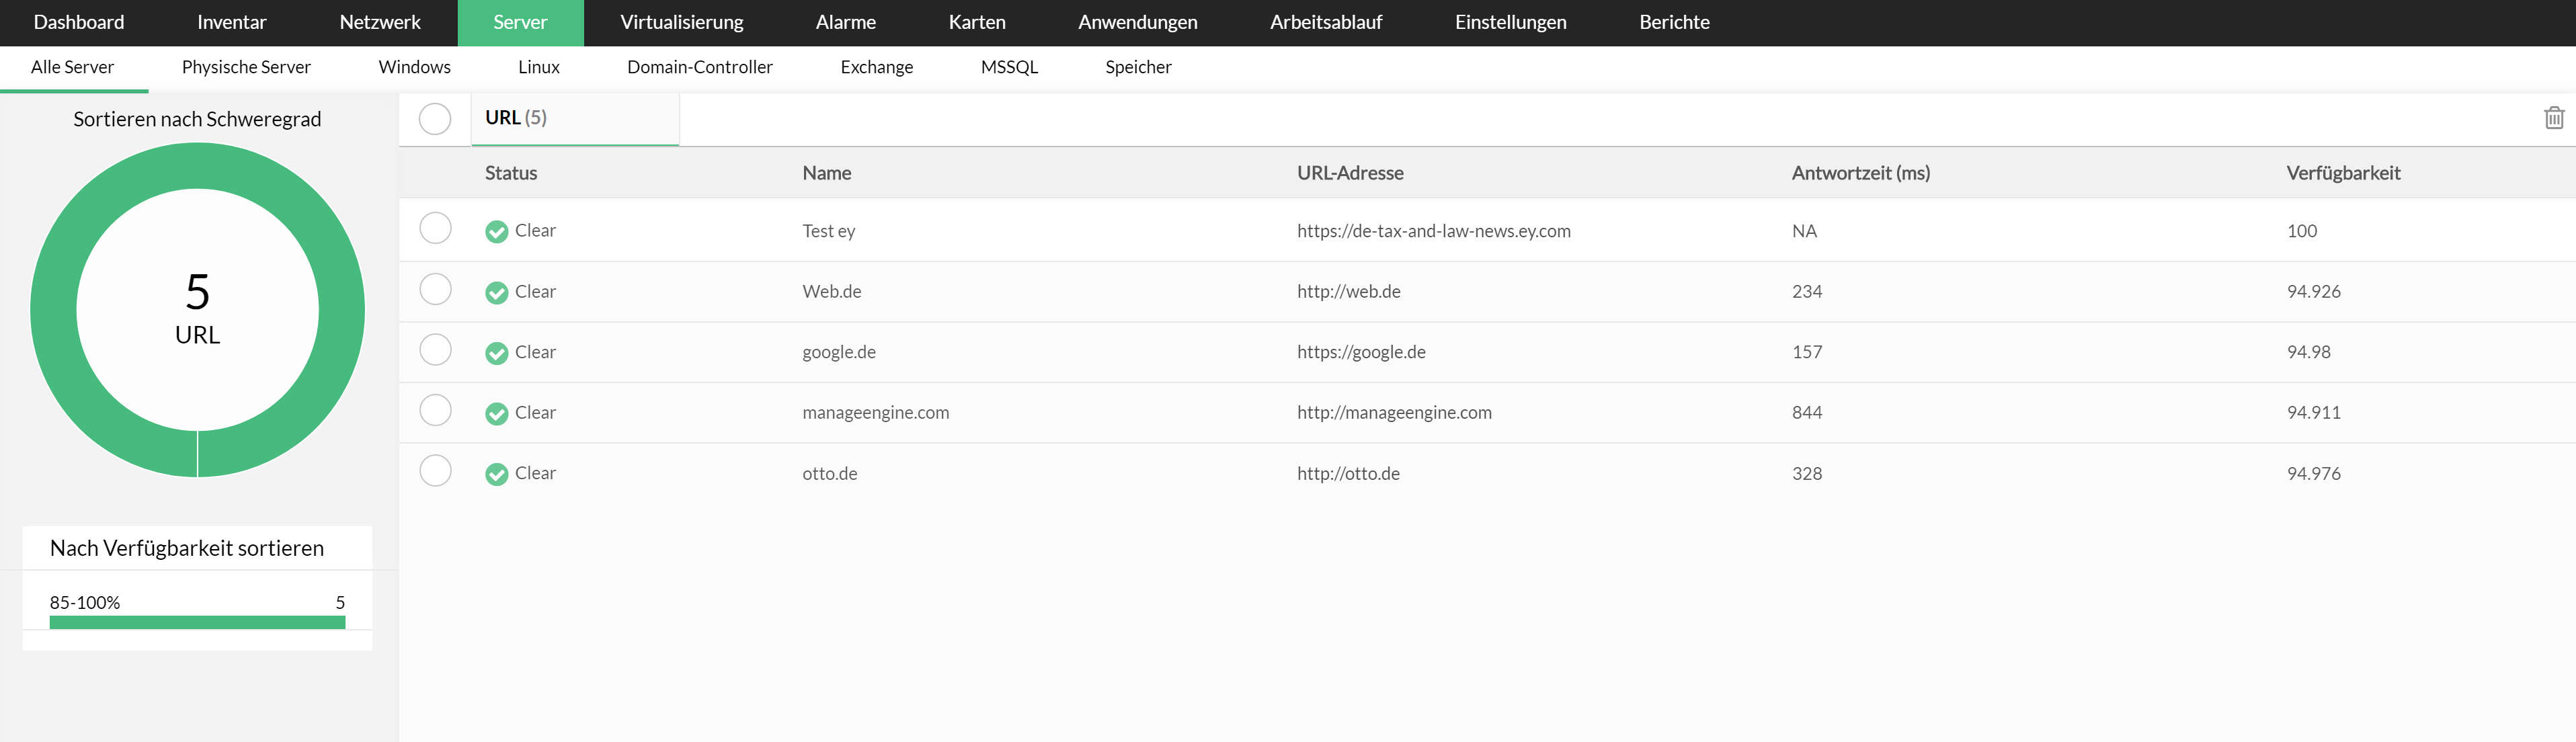Select the otto.de row checkbox

(x=435, y=471)
